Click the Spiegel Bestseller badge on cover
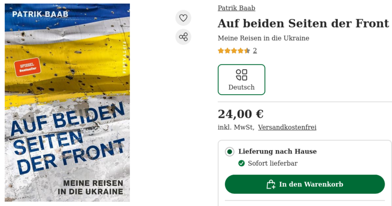 (x=27, y=67)
